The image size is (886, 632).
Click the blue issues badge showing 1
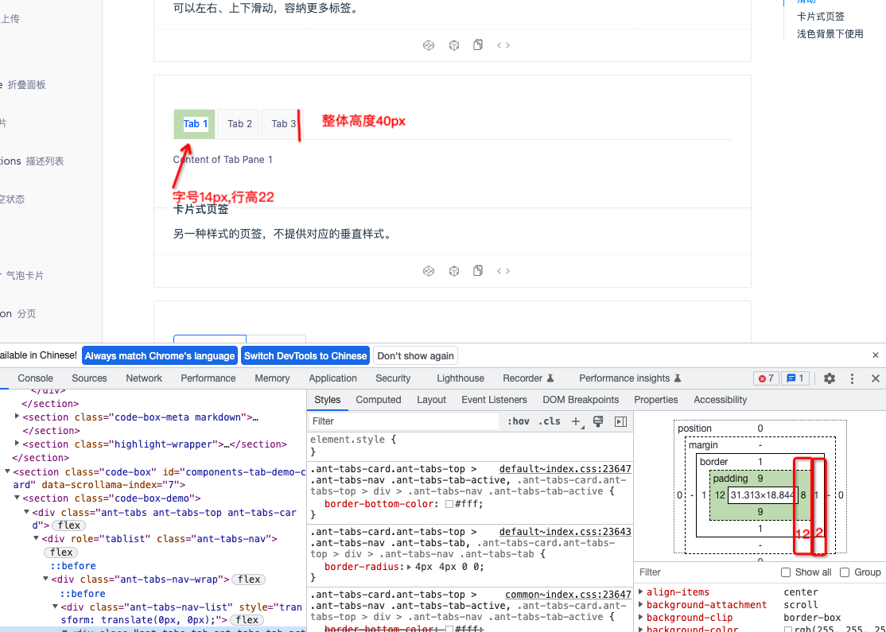[x=795, y=378]
